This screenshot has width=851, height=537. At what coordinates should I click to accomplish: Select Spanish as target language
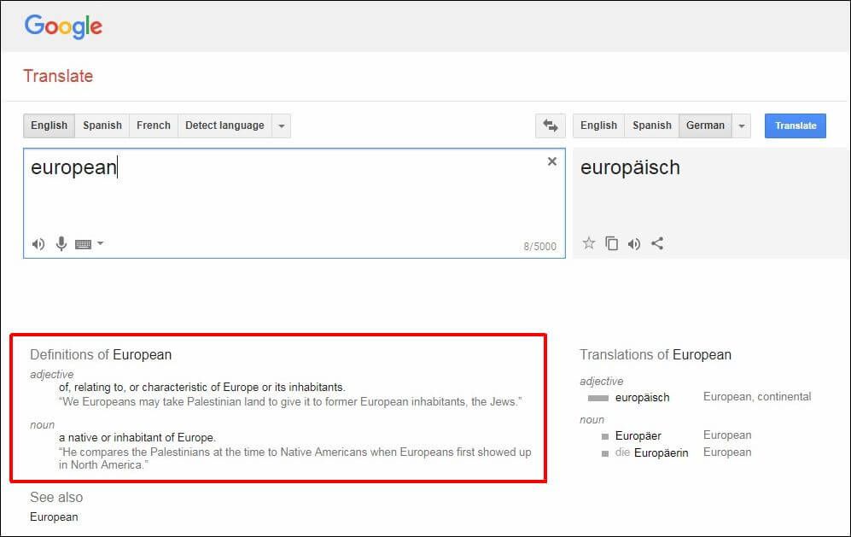(x=652, y=125)
